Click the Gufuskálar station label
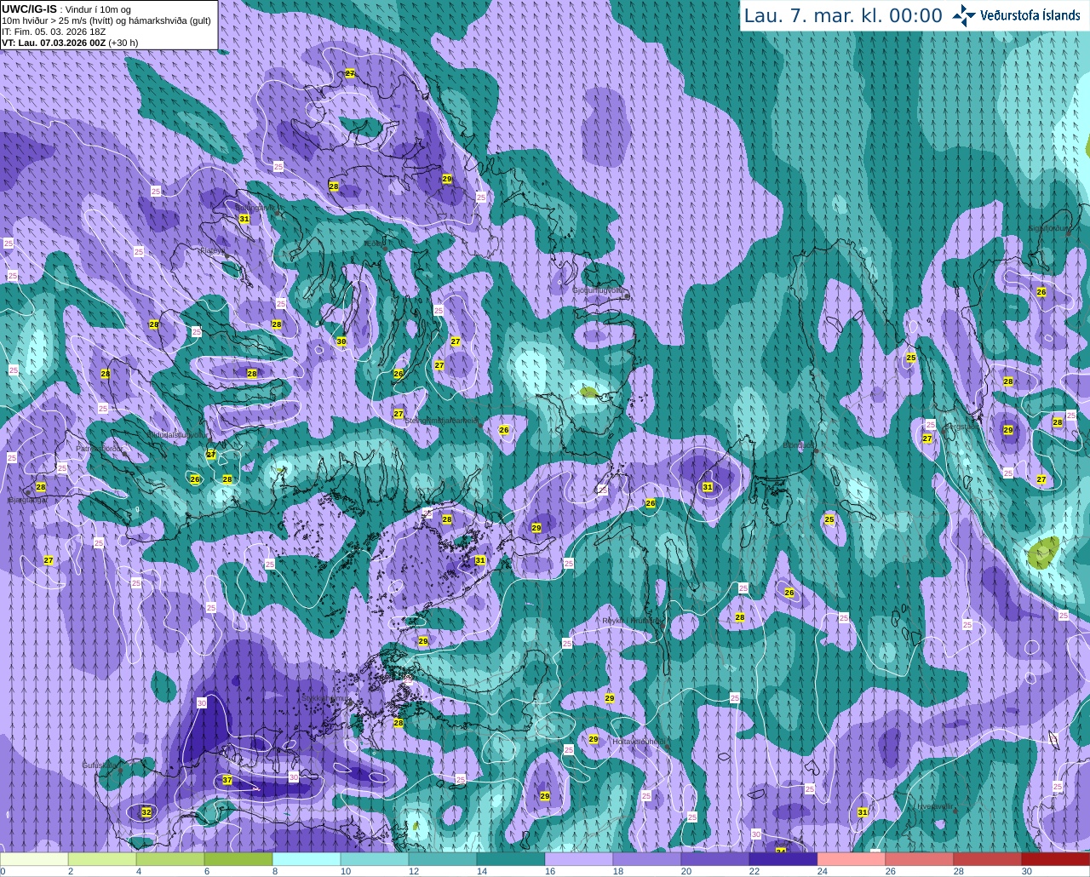Image resolution: width=1090 pixels, height=877 pixels. [x=99, y=765]
